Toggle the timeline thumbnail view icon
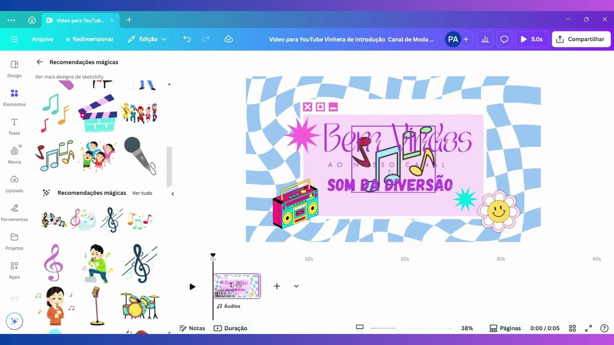The image size is (614, 345). pos(360,328)
